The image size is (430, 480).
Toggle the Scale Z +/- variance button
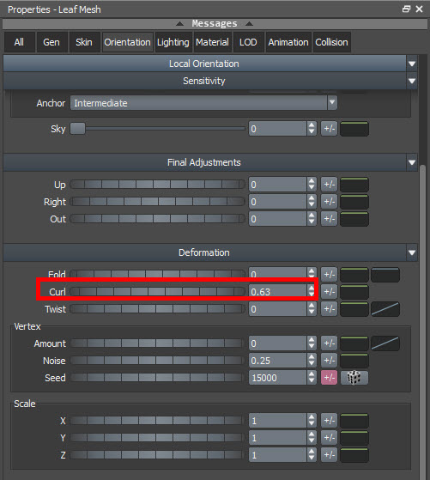(329, 455)
